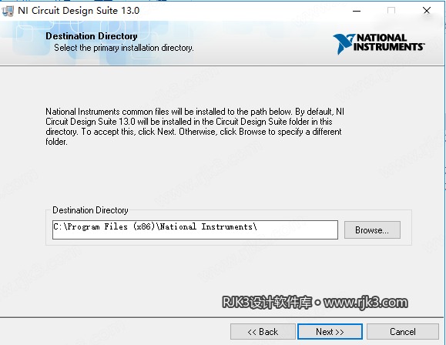Click the Next >> button
The width and height of the screenshot is (446, 345).
(330, 332)
